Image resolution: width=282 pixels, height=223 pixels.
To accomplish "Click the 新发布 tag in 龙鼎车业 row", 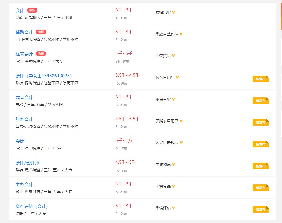I will click(260, 101).
